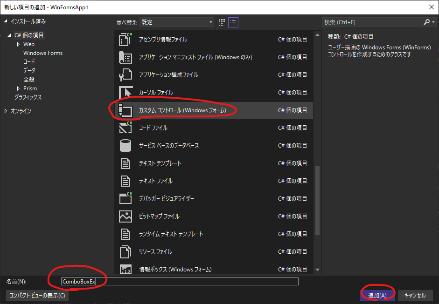The width and height of the screenshot is (439, 304).
Task: Click the 追加(A) button
Action: click(377, 295)
